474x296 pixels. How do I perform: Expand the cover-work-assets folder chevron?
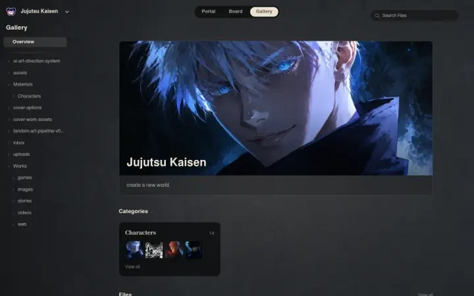click(9, 120)
